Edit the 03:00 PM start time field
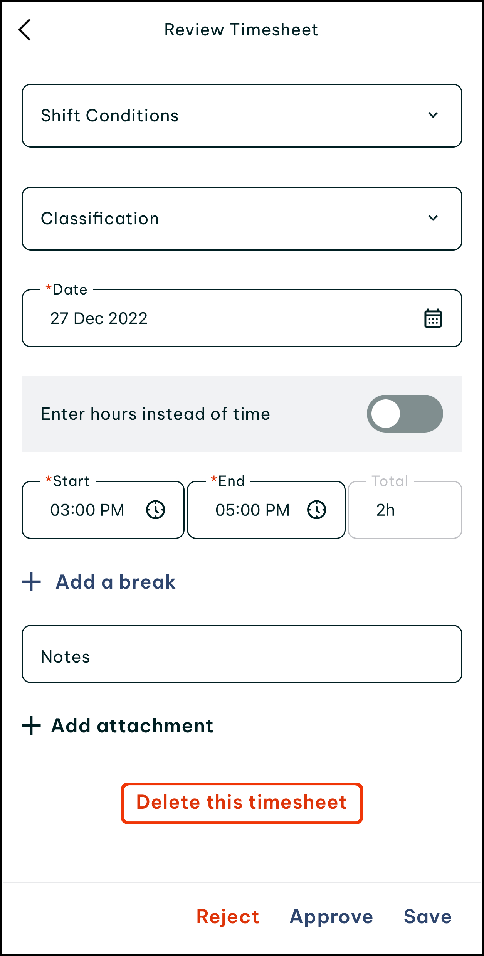The height and width of the screenshot is (956, 484). 87,510
